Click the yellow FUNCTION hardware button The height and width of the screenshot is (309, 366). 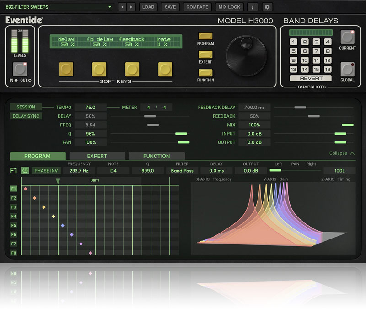pos(205,73)
